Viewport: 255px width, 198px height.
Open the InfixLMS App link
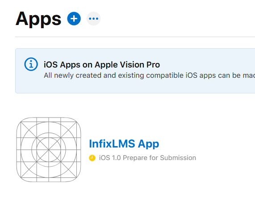[124, 143]
